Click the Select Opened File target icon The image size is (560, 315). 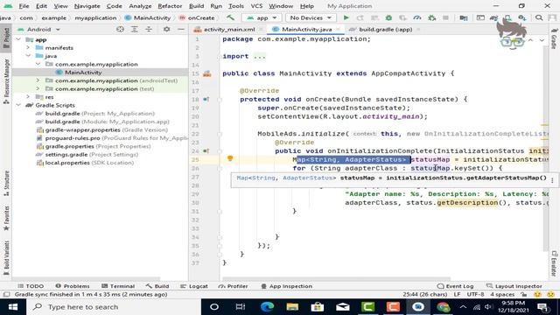tap(120, 29)
